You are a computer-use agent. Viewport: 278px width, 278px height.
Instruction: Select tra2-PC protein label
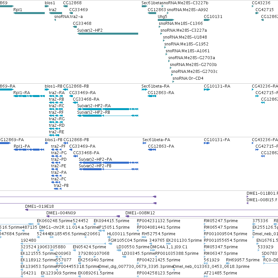59,179
